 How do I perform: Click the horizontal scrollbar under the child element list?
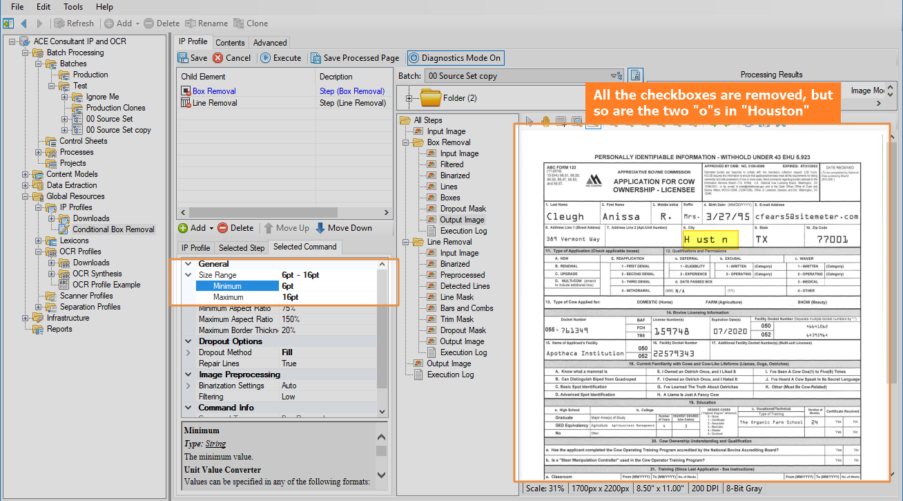(x=262, y=212)
